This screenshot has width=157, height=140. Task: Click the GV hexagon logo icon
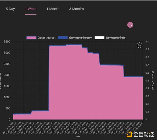(x=139, y=45)
